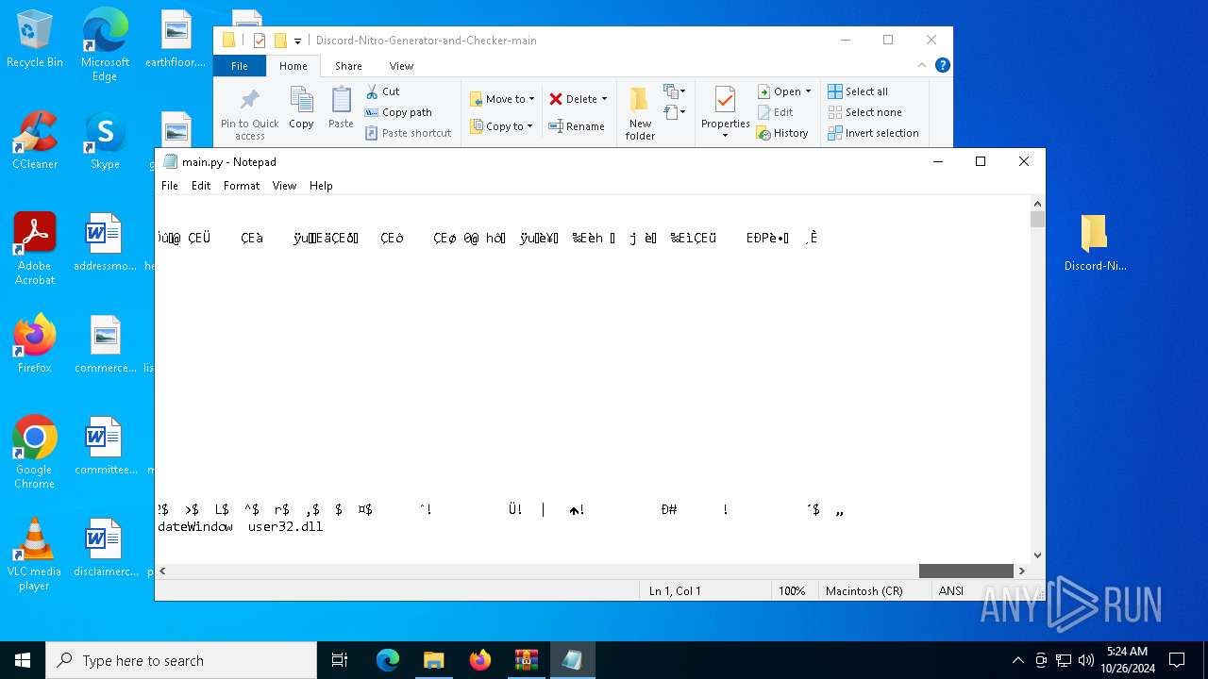Click the Paste icon in Explorer ribbon
The width and height of the screenshot is (1208, 679).
click(x=341, y=108)
